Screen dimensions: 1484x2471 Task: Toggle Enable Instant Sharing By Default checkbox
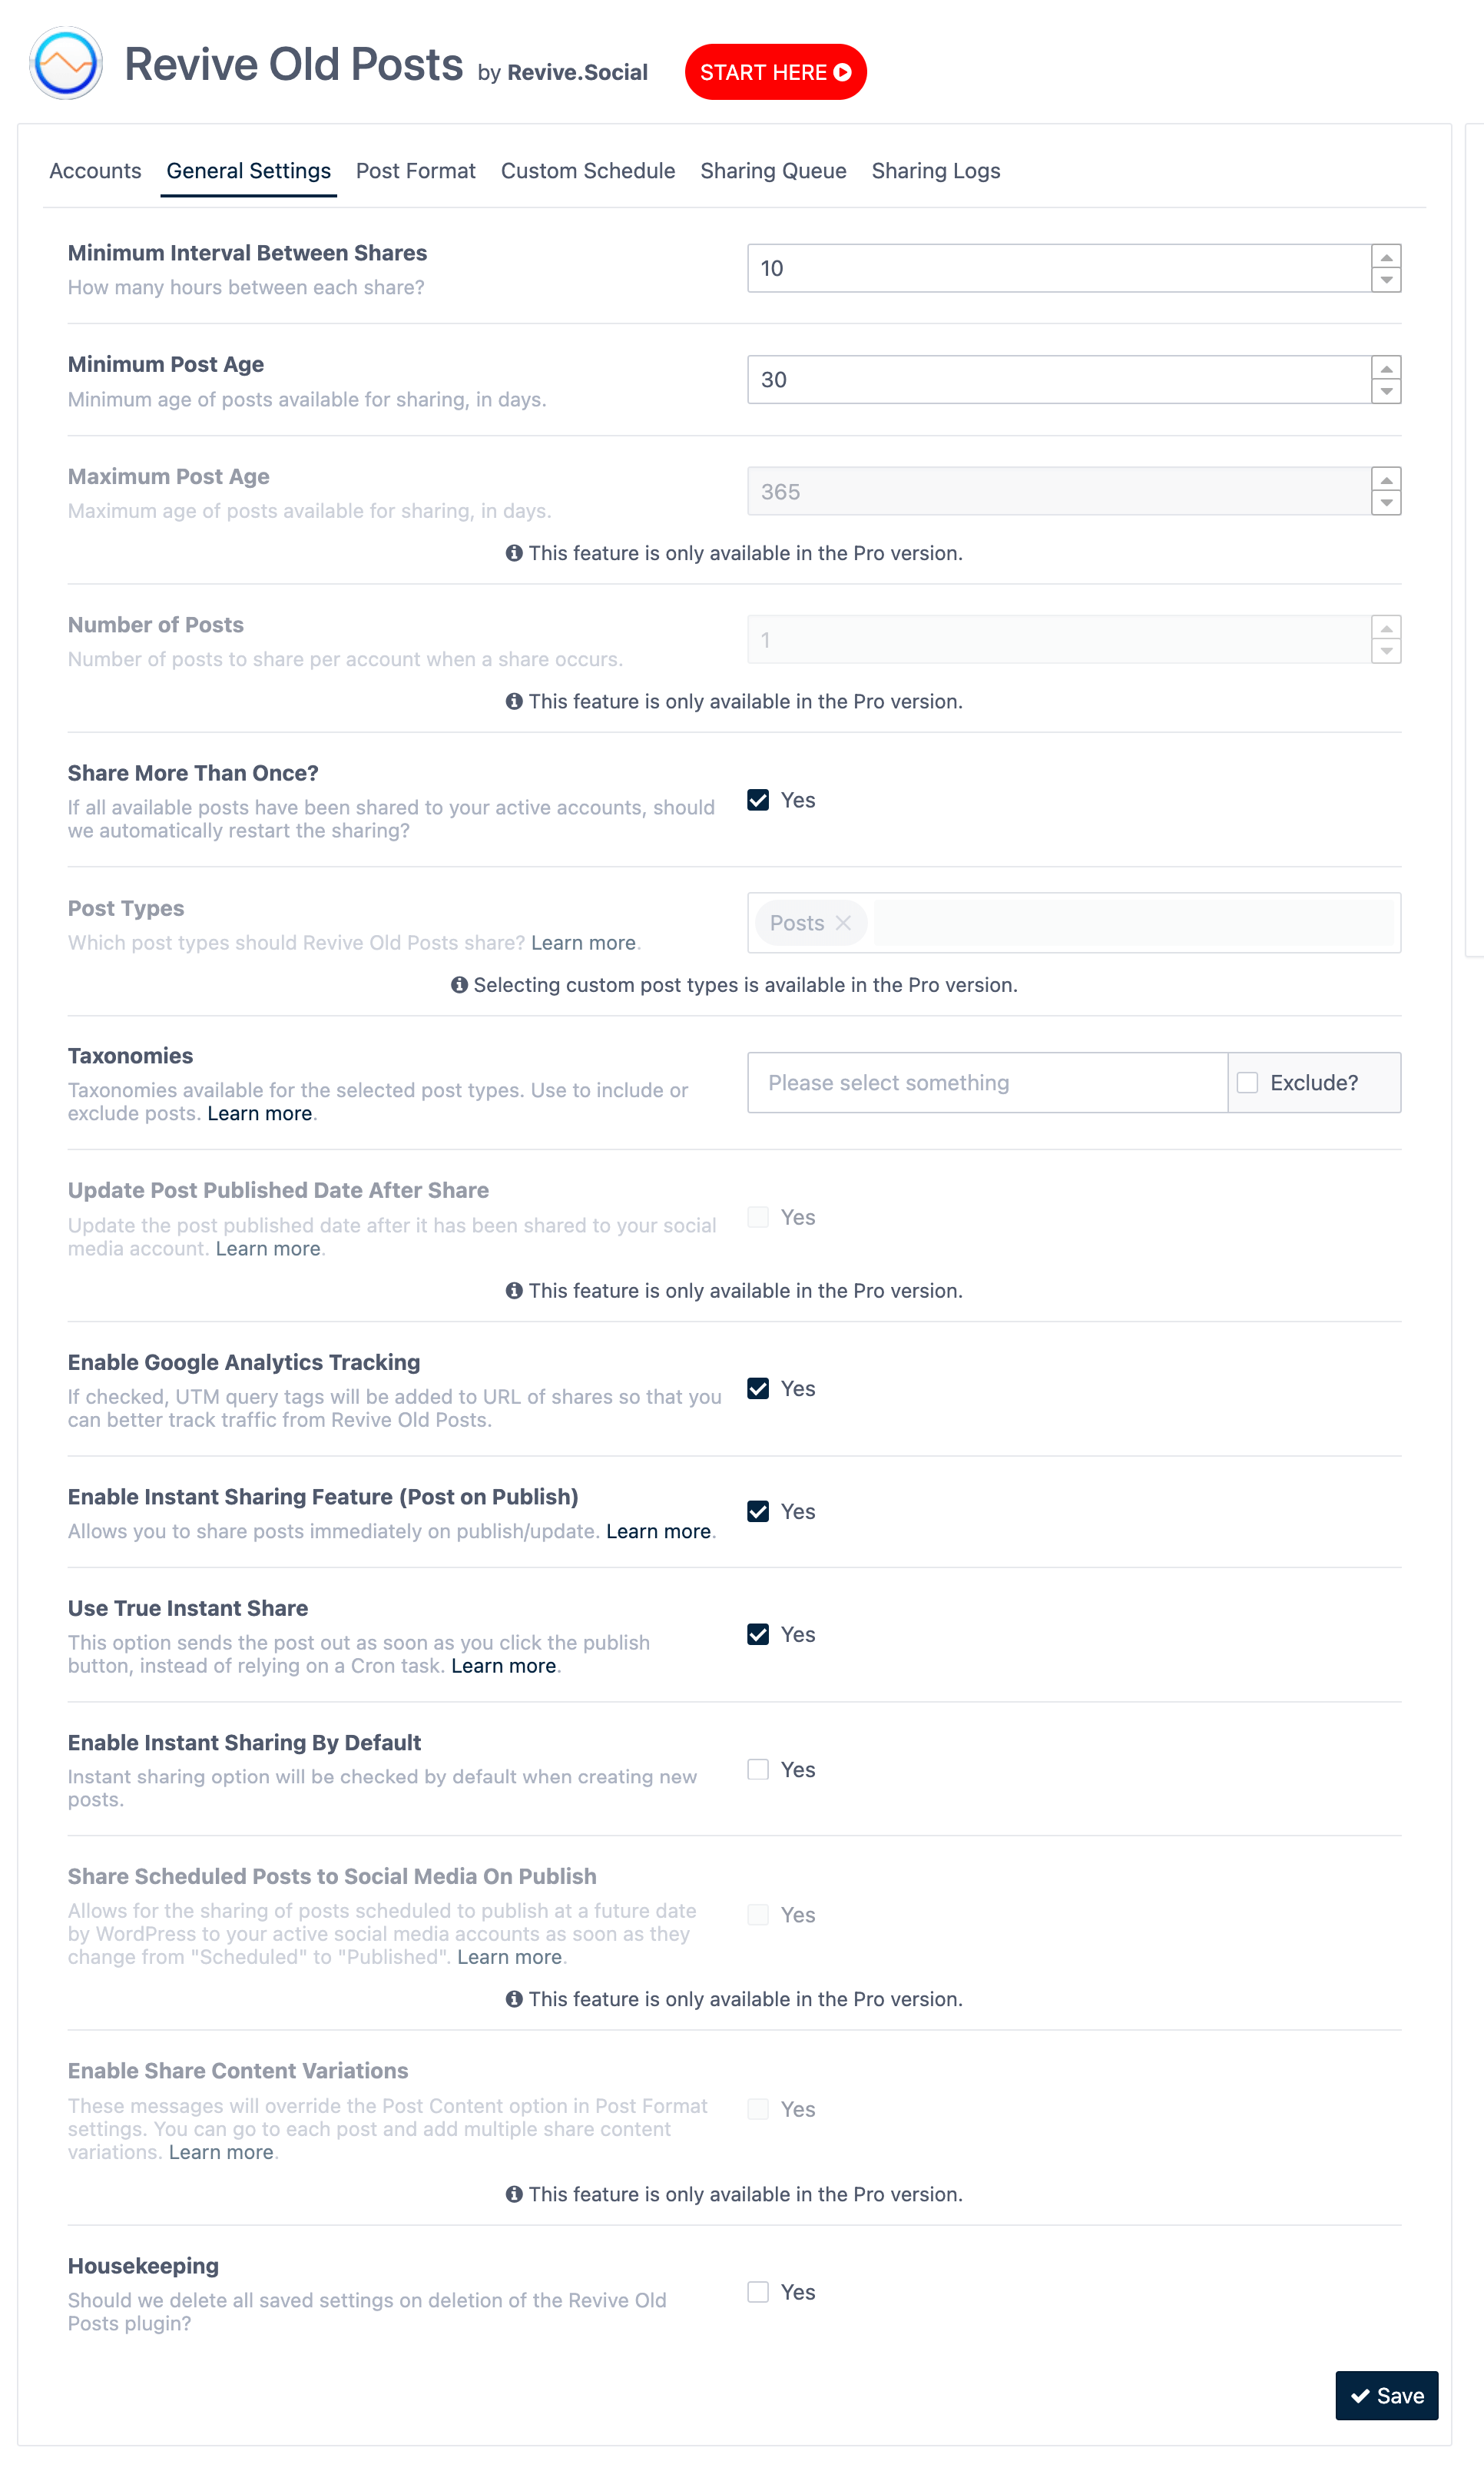tap(757, 1770)
